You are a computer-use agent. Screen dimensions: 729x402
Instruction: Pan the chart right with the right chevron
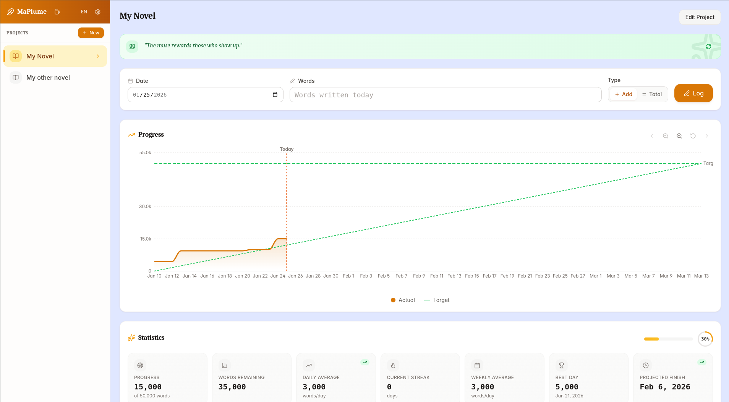[707, 136]
